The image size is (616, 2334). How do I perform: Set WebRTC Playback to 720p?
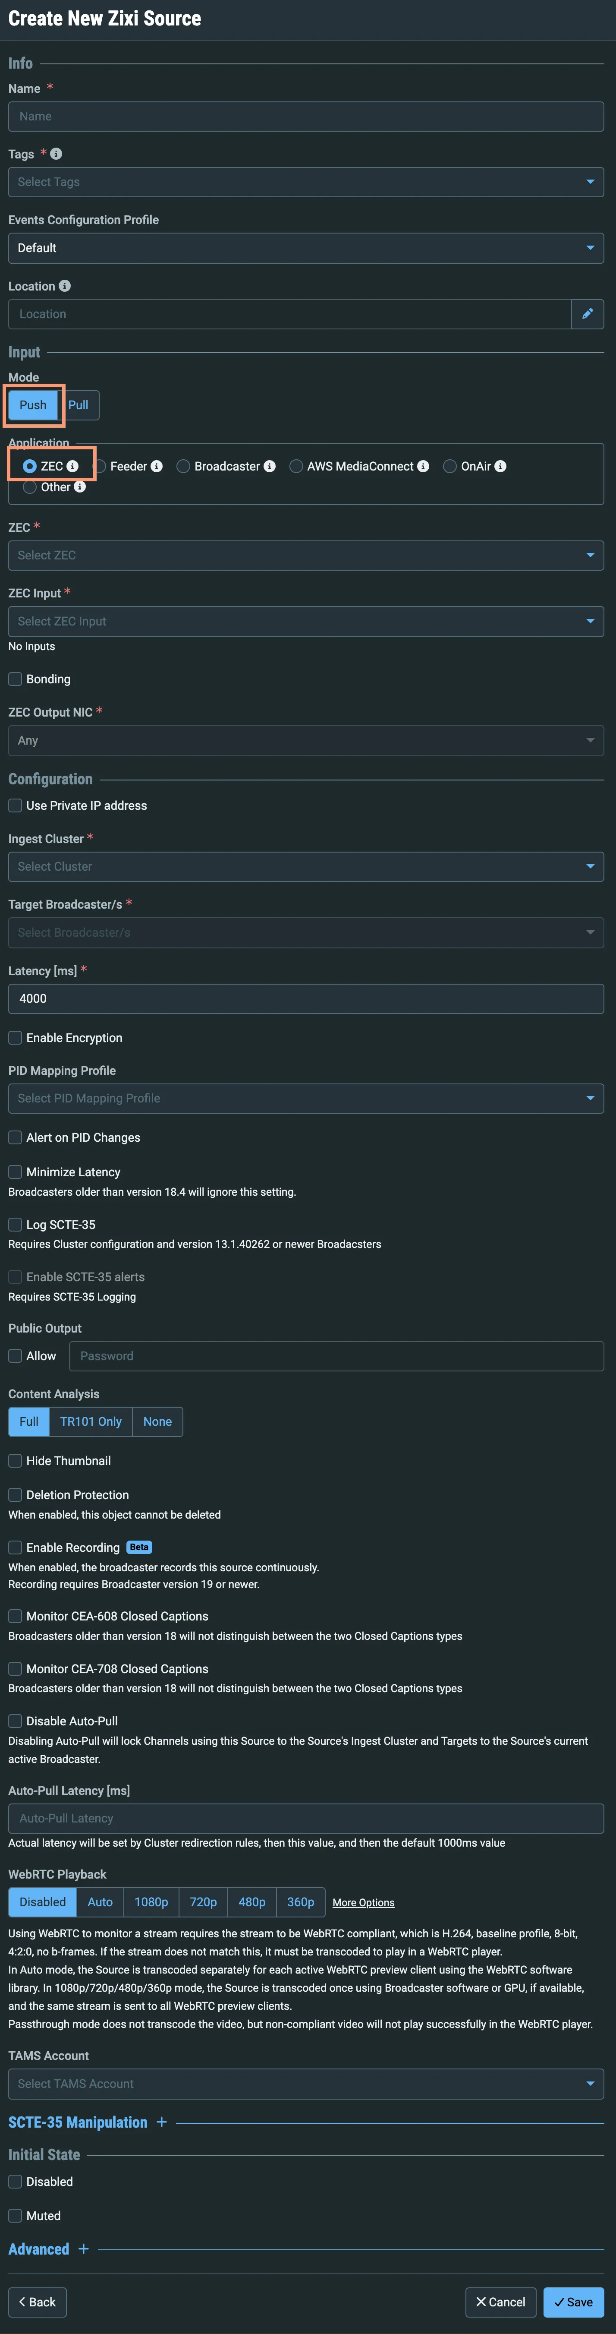click(x=203, y=1903)
